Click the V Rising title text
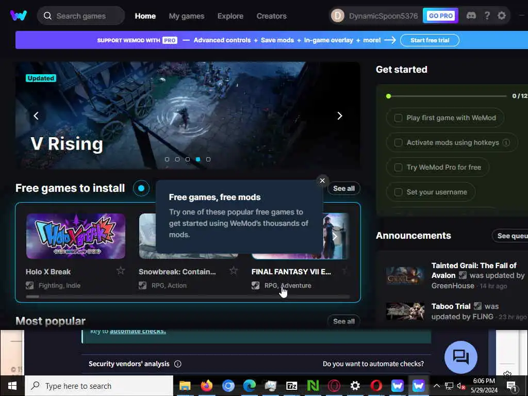The height and width of the screenshot is (396, 528). pos(67,144)
